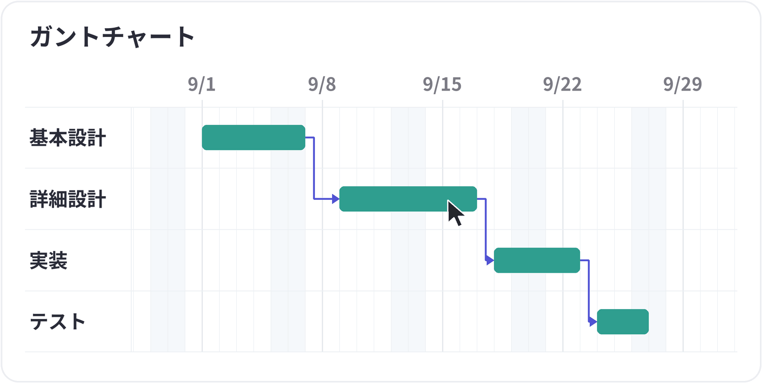
Task: Click dependency line from 詳細設計 to 実装
Action: pyautogui.click(x=486, y=229)
